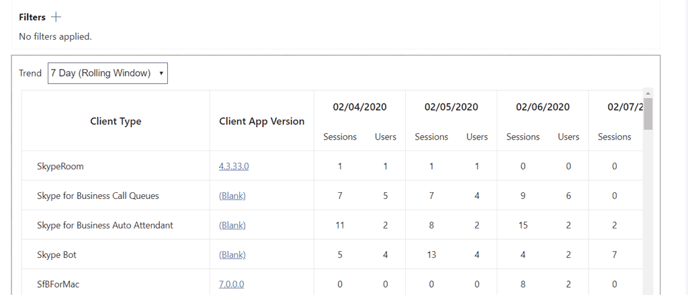Open the 7.0.0.0 version link for SfBForMac
This screenshot has height=295, width=688.
[x=231, y=284]
